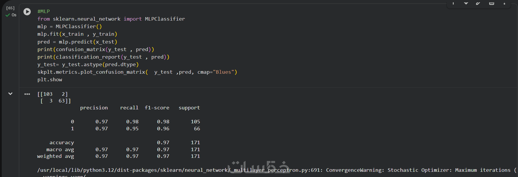Open more cell actions vertical dots menu
518x177 pixels.
coord(504,3)
